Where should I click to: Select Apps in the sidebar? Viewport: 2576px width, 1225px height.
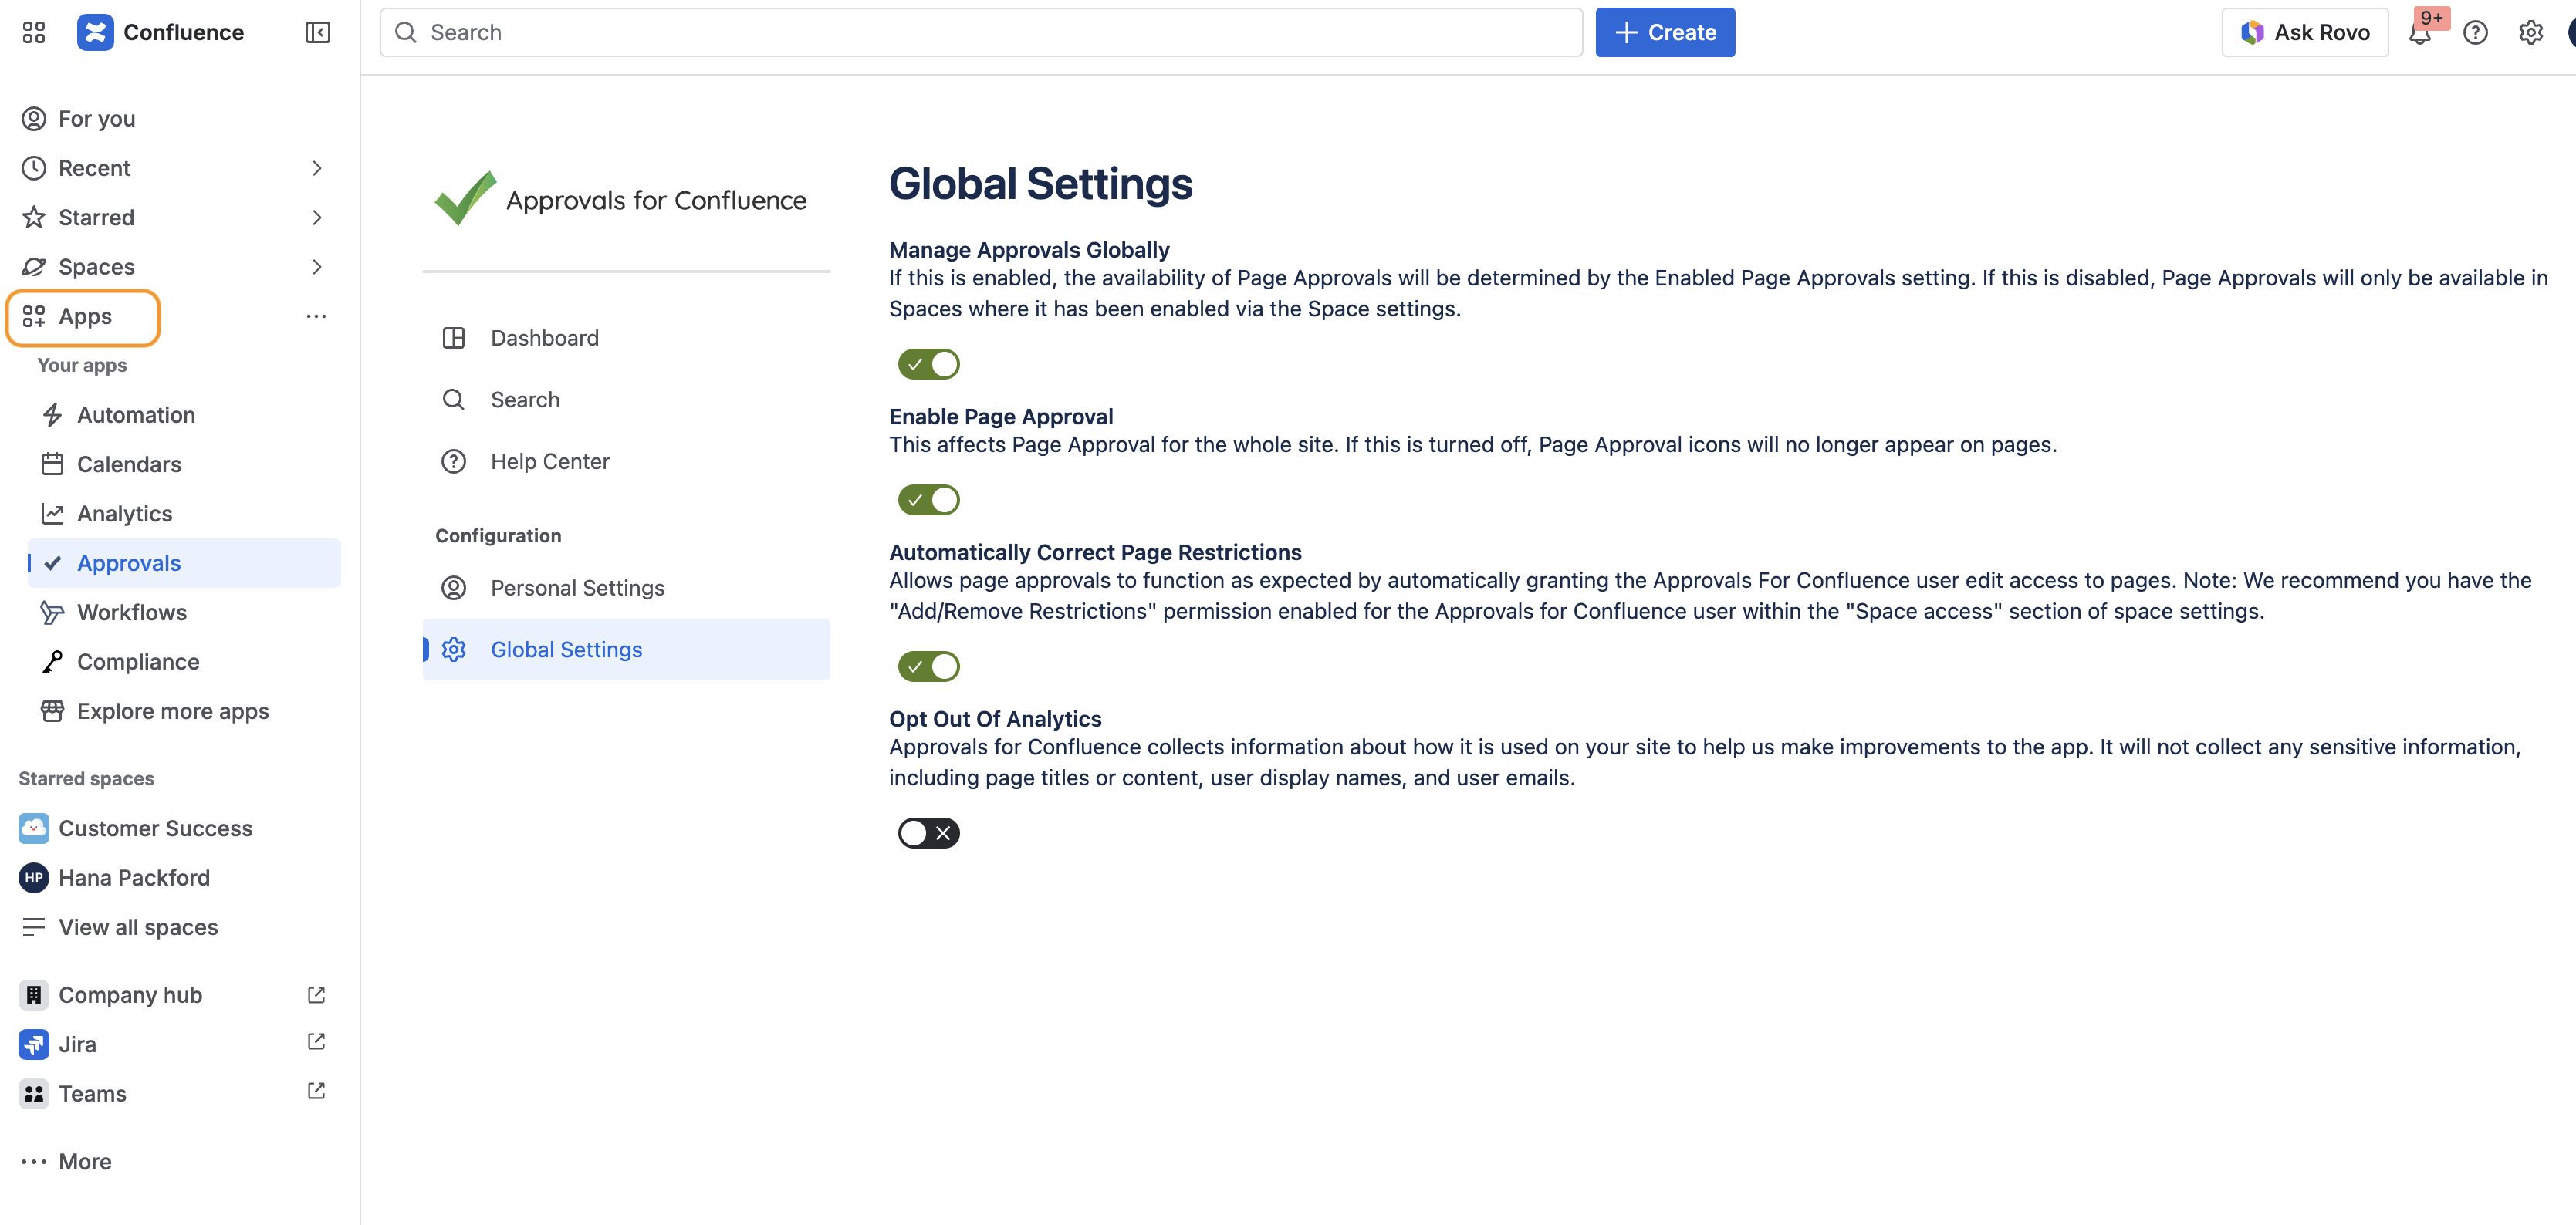click(x=84, y=317)
